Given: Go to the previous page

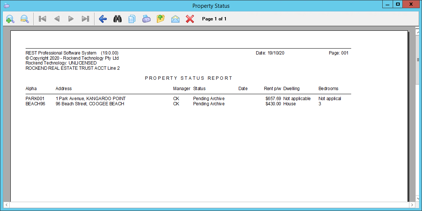Looking at the screenshot, I should coord(57,19).
